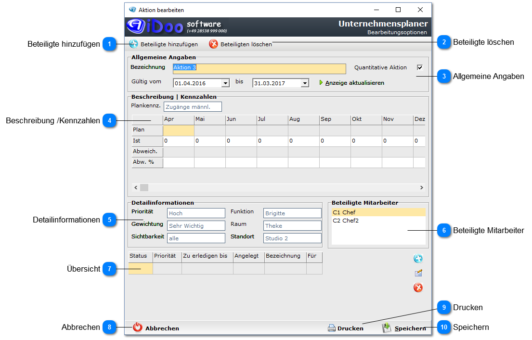532x340 pixels.
Task: Click the Bezeichnung field containing Aktion 3
Action: coord(259,69)
